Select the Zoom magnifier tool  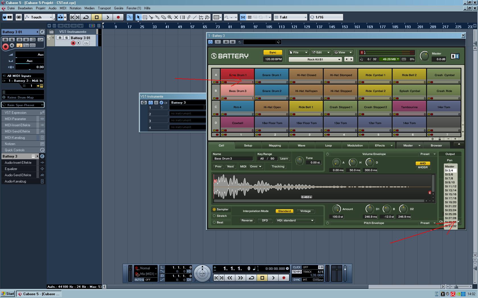[x=170, y=17]
